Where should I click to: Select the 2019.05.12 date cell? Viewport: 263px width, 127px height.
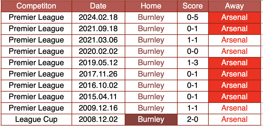tap(98, 63)
